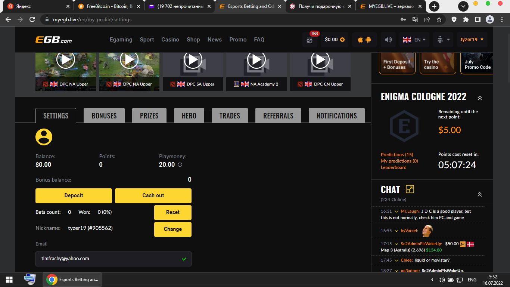Pop out the chat window
Image resolution: width=510 pixels, height=287 pixels.
[x=410, y=189]
